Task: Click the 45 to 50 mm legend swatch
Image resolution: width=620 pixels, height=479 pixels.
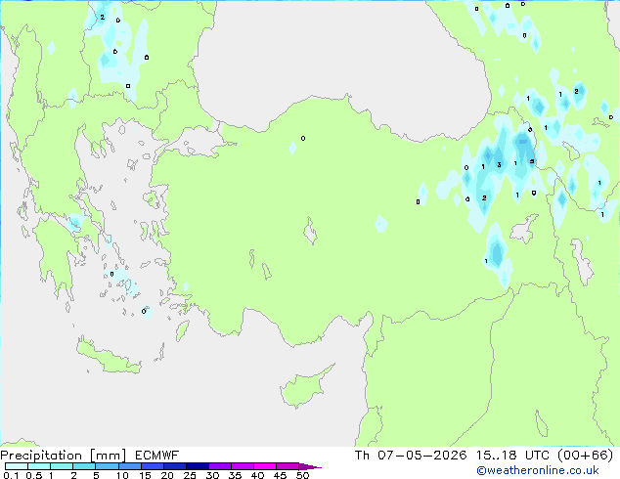Action: [x=288, y=466]
